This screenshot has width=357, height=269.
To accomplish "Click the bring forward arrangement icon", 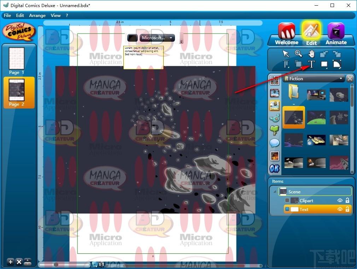I will [324, 54].
